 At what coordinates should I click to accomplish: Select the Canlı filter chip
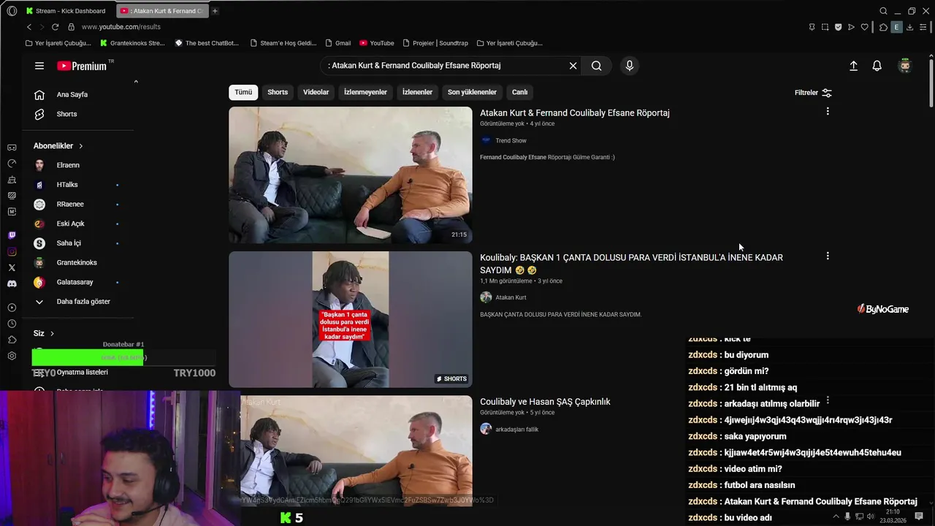pos(519,92)
